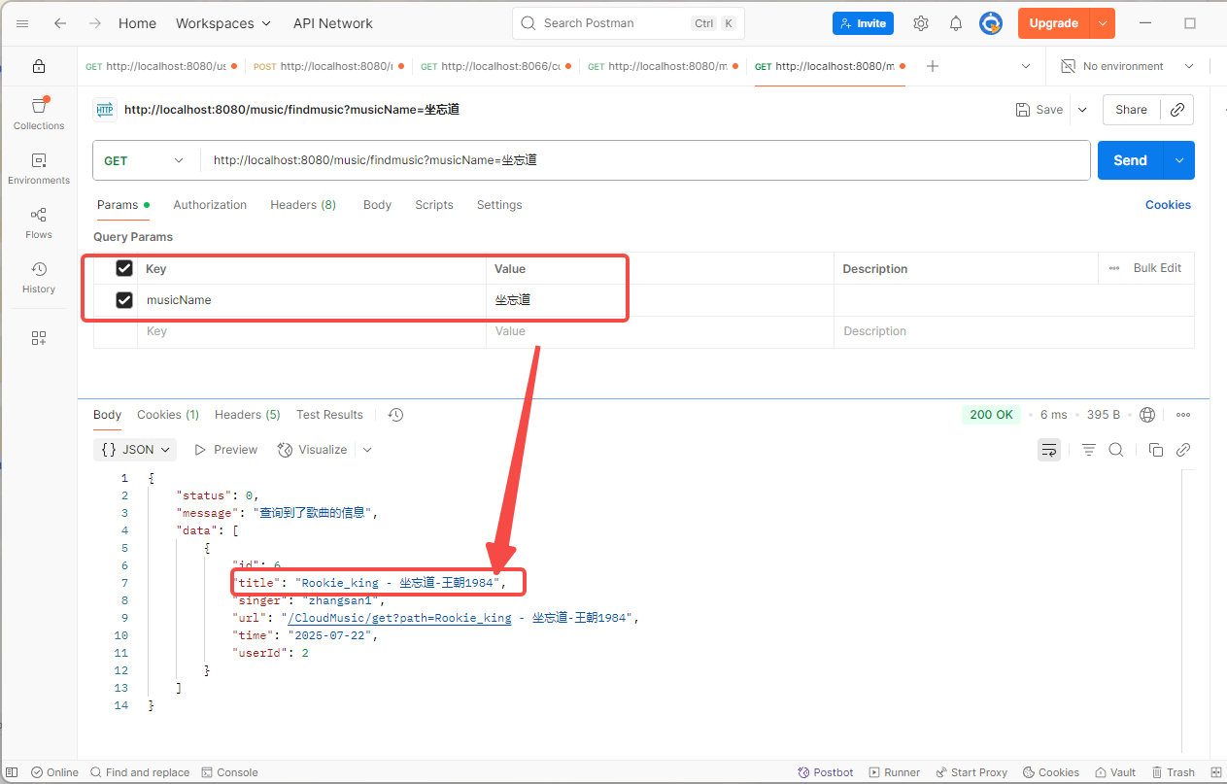Screen dimensions: 1227x784
Task: Open Postbot in the status bar
Action: pos(826,772)
